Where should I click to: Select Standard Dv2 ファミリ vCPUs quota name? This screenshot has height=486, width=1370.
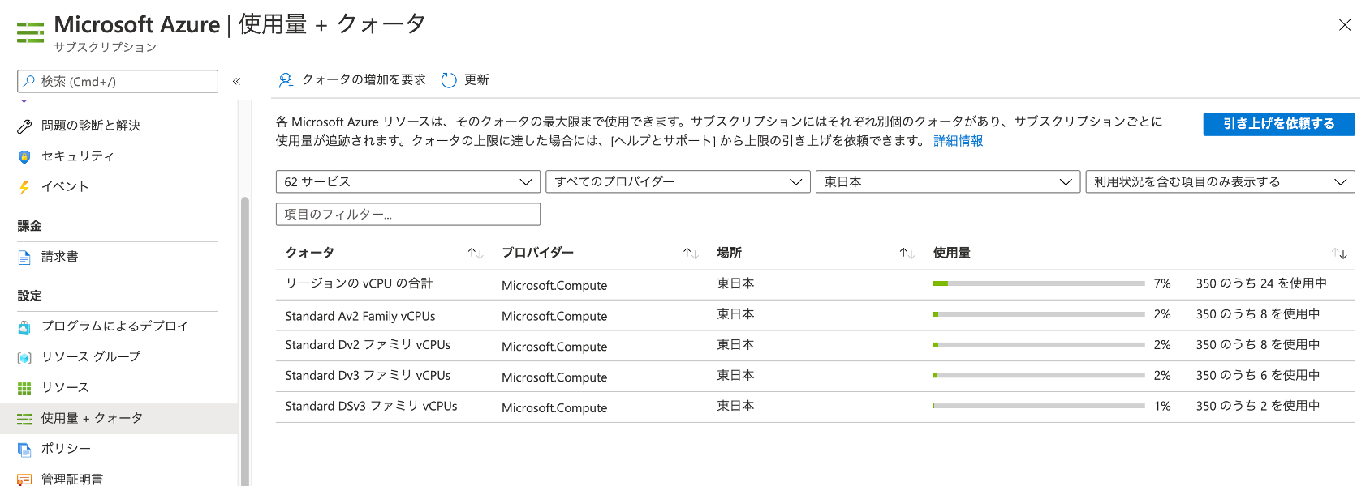[368, 345]
